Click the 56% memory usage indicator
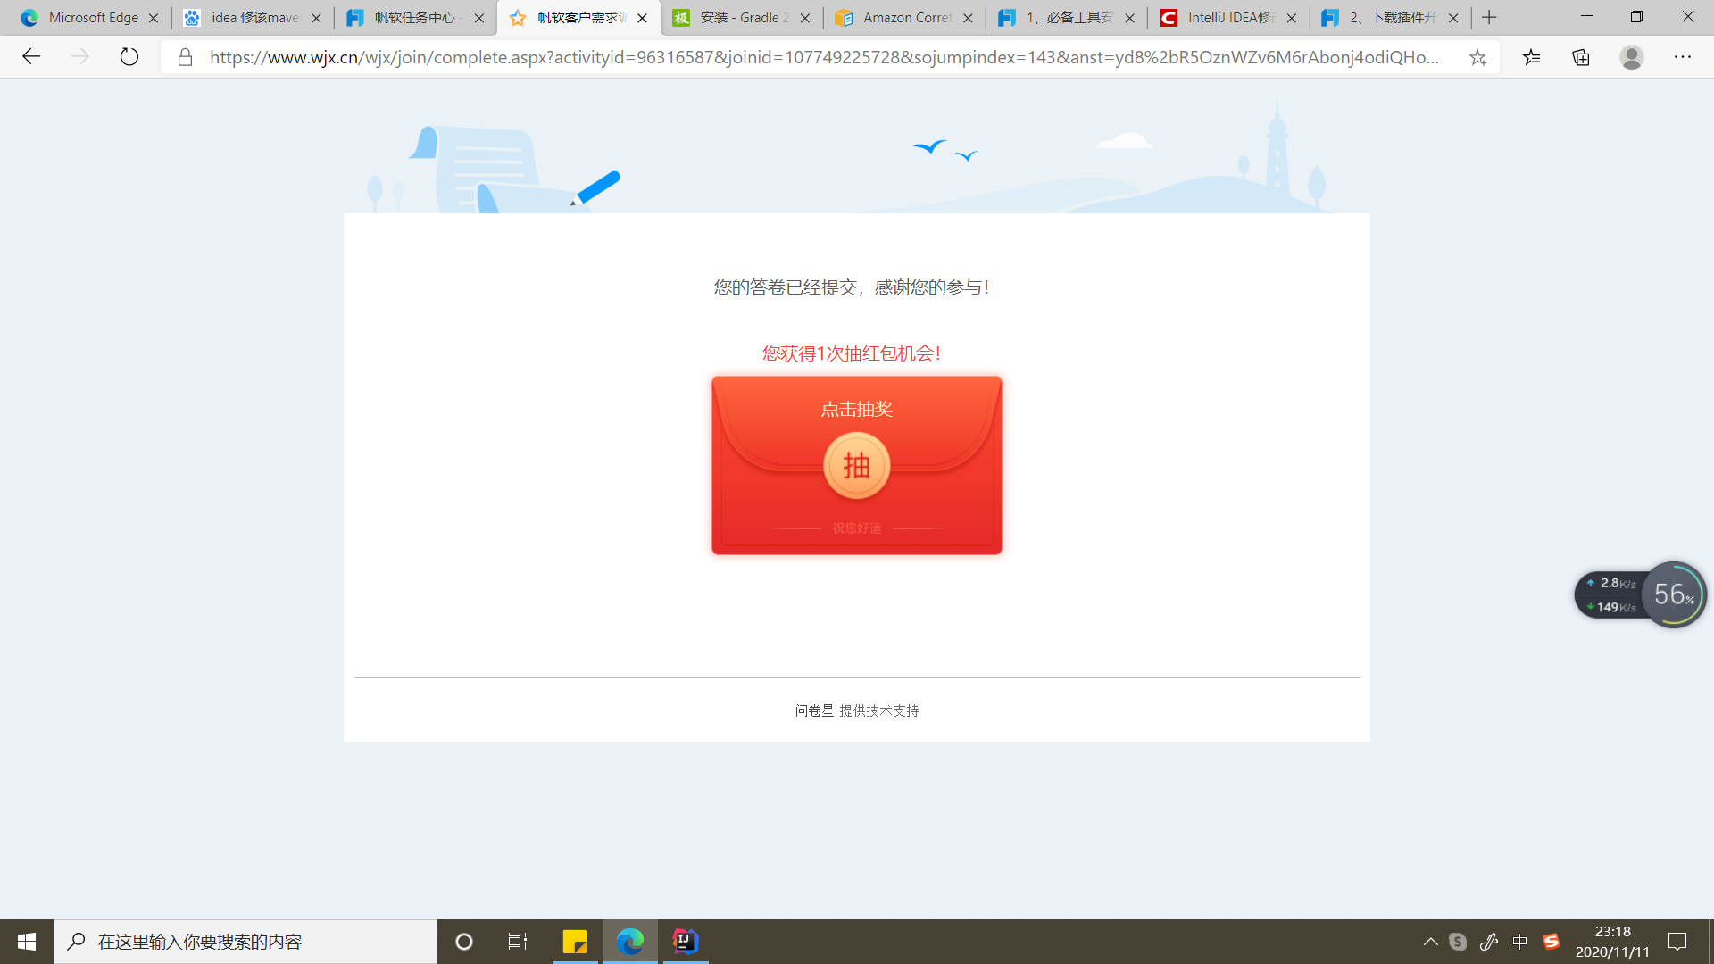1714x964 pixels. [1673, 594]
